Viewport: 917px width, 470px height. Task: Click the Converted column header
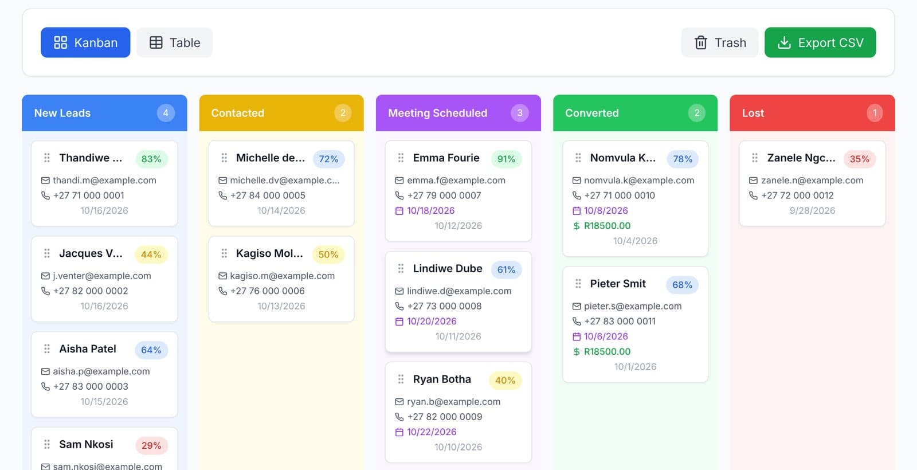[x=635, y=113]
